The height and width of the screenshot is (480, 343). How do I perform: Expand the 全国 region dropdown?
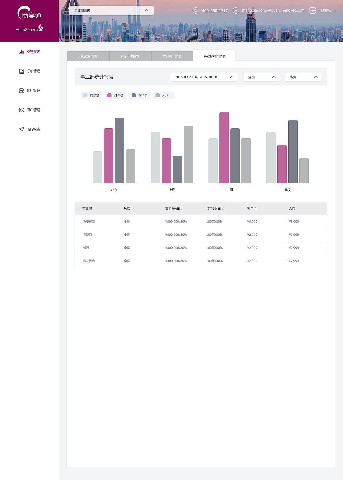[x=262, y=77]
